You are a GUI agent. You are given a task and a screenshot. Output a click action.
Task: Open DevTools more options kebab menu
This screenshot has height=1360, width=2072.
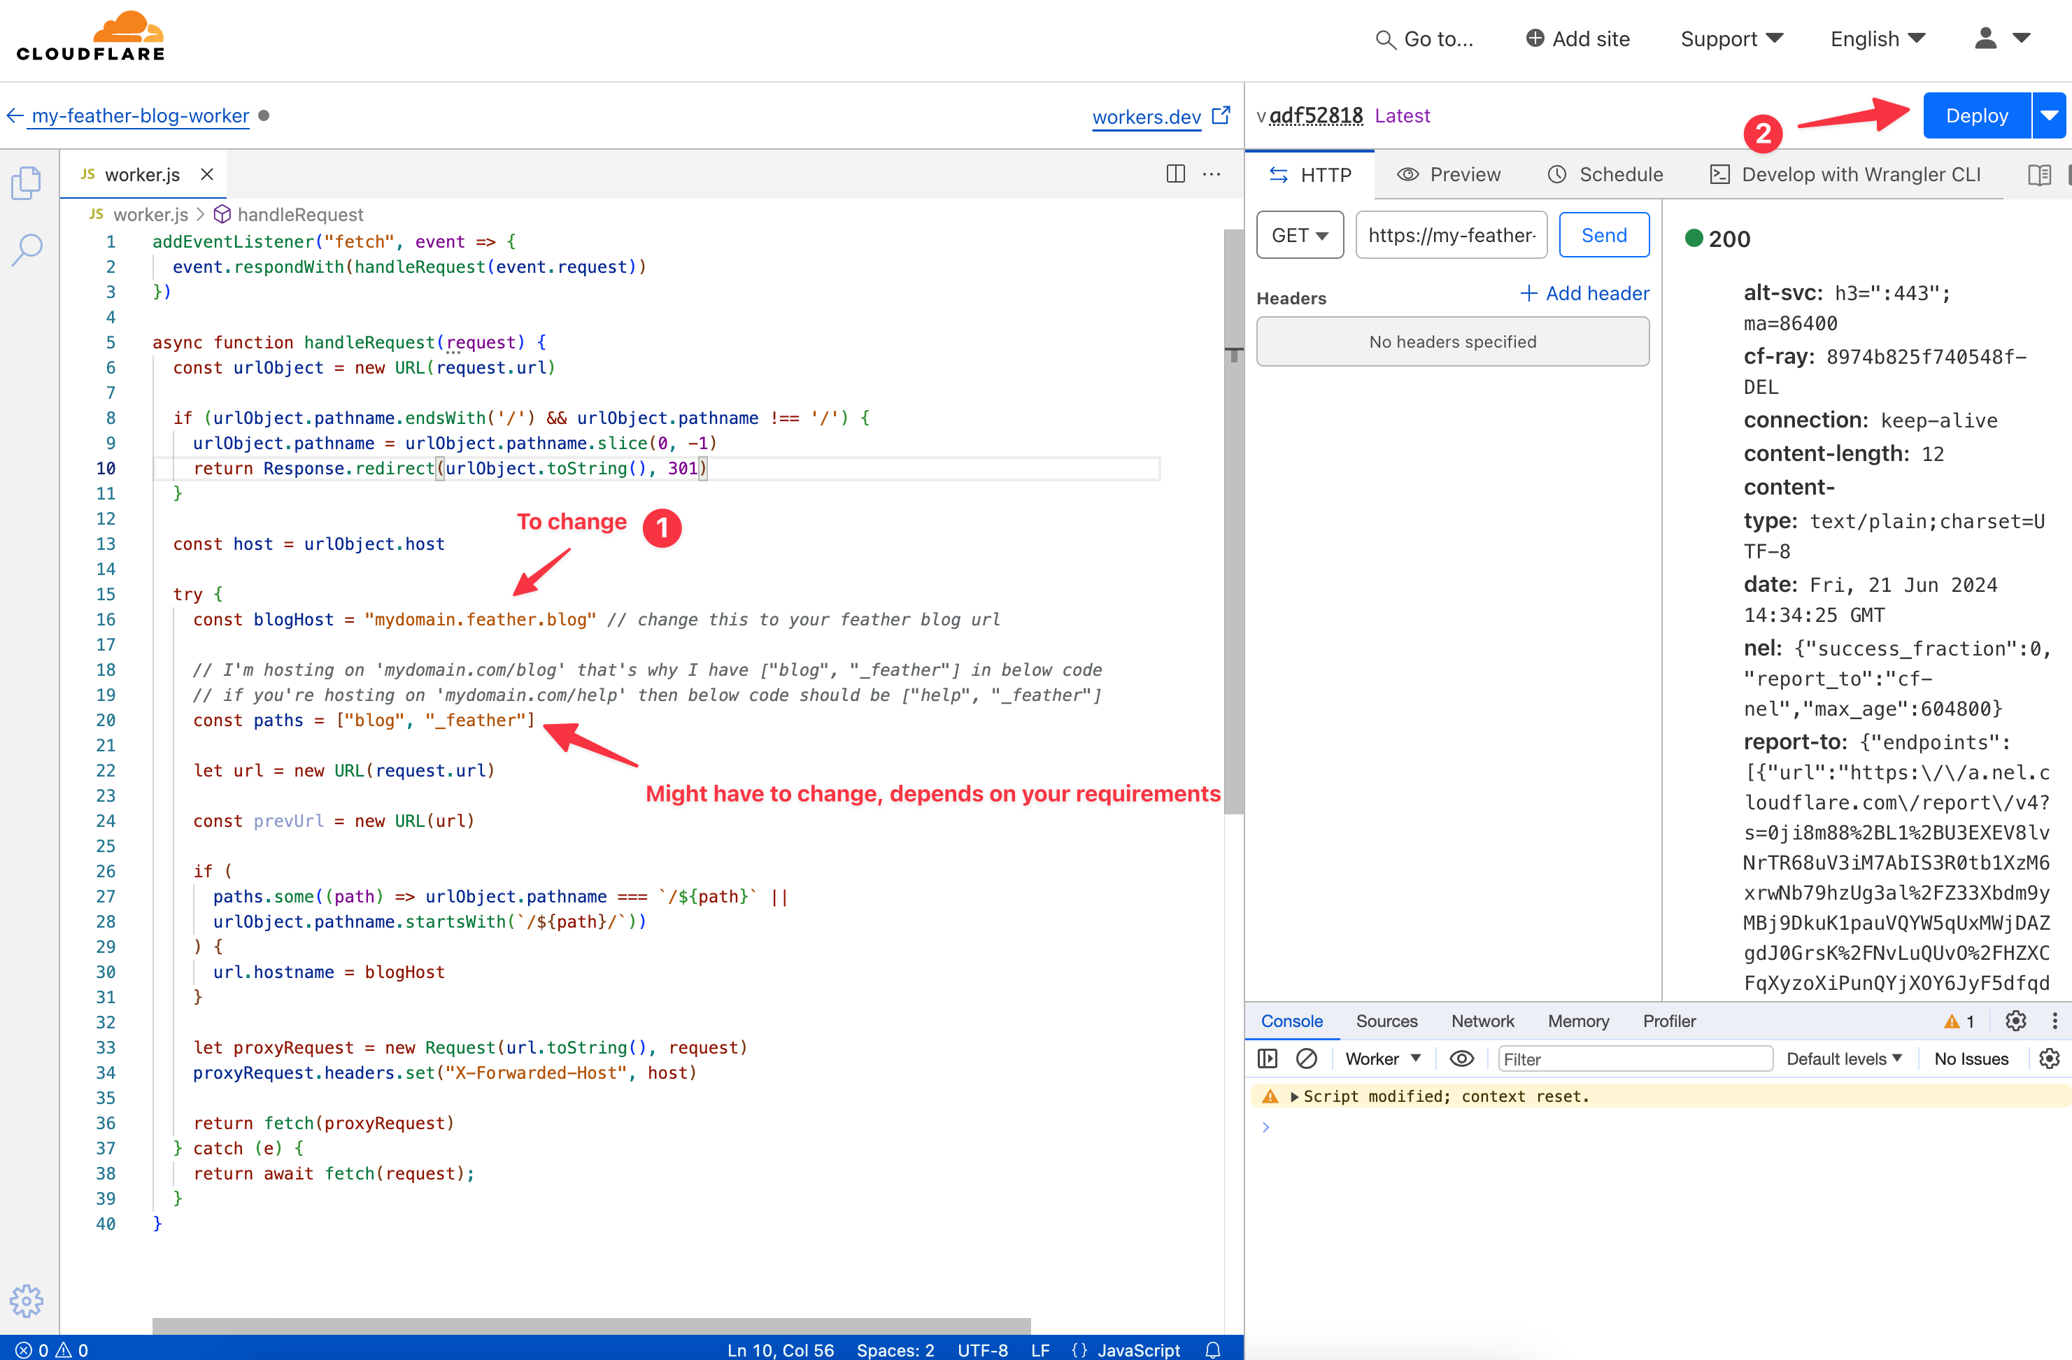[x=2055, y=1021]
